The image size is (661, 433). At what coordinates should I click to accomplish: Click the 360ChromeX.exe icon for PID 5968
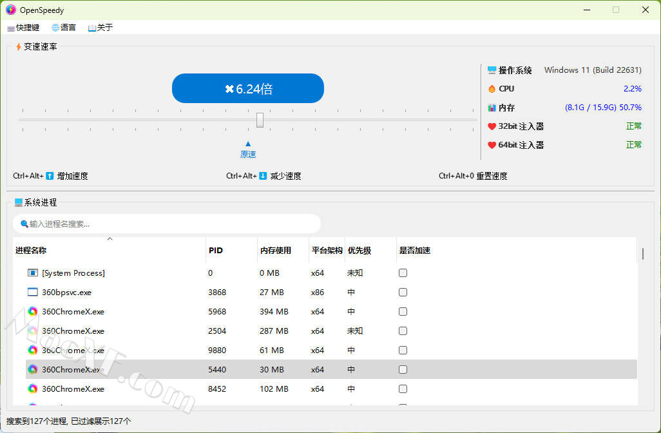click(33, 311)
